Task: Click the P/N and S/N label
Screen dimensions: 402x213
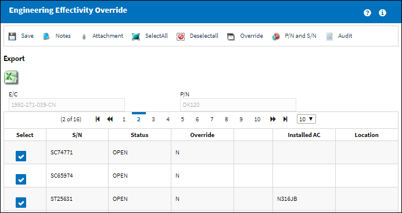Action: click(300, 36)
